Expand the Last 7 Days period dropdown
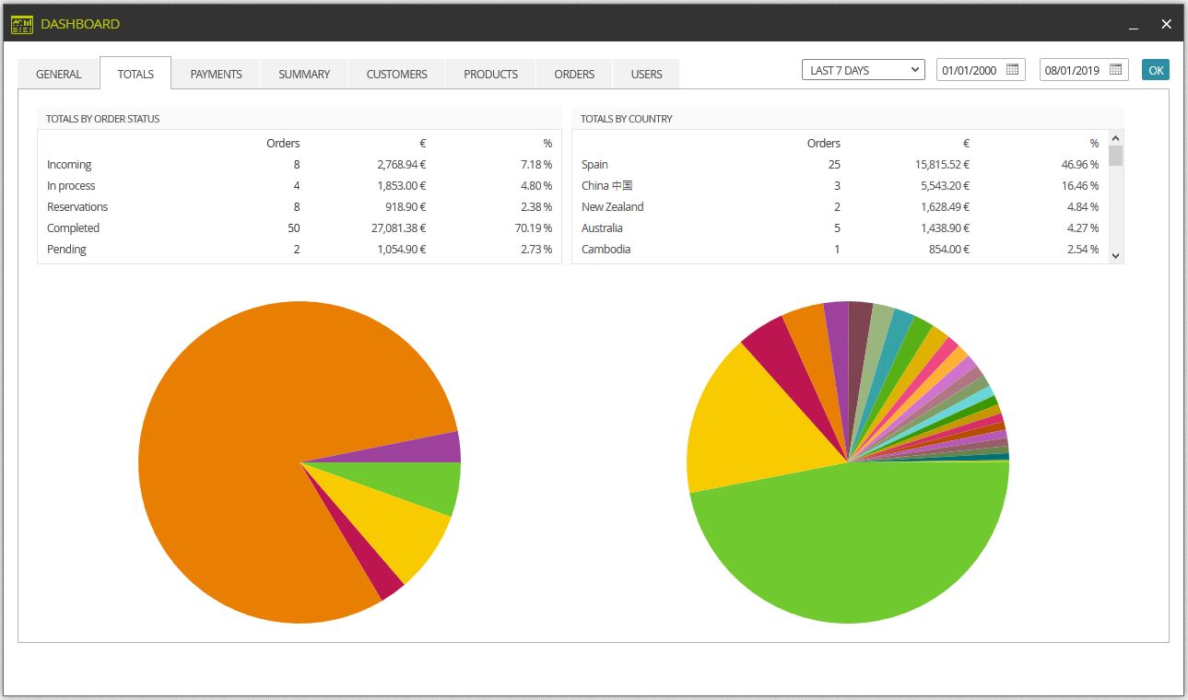 [864, 70]
